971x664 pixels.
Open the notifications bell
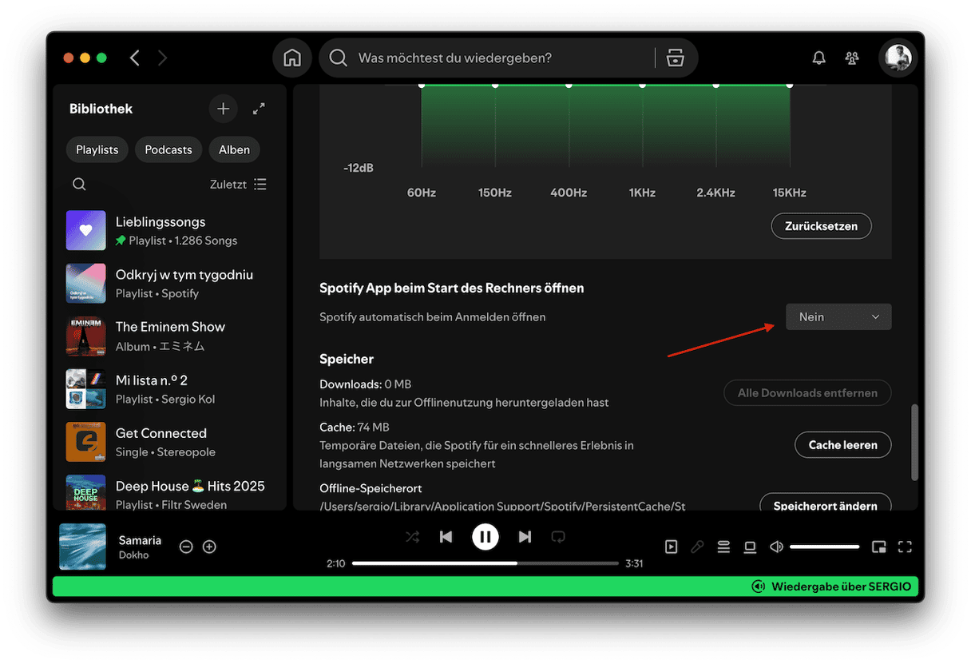click(818, 58)
